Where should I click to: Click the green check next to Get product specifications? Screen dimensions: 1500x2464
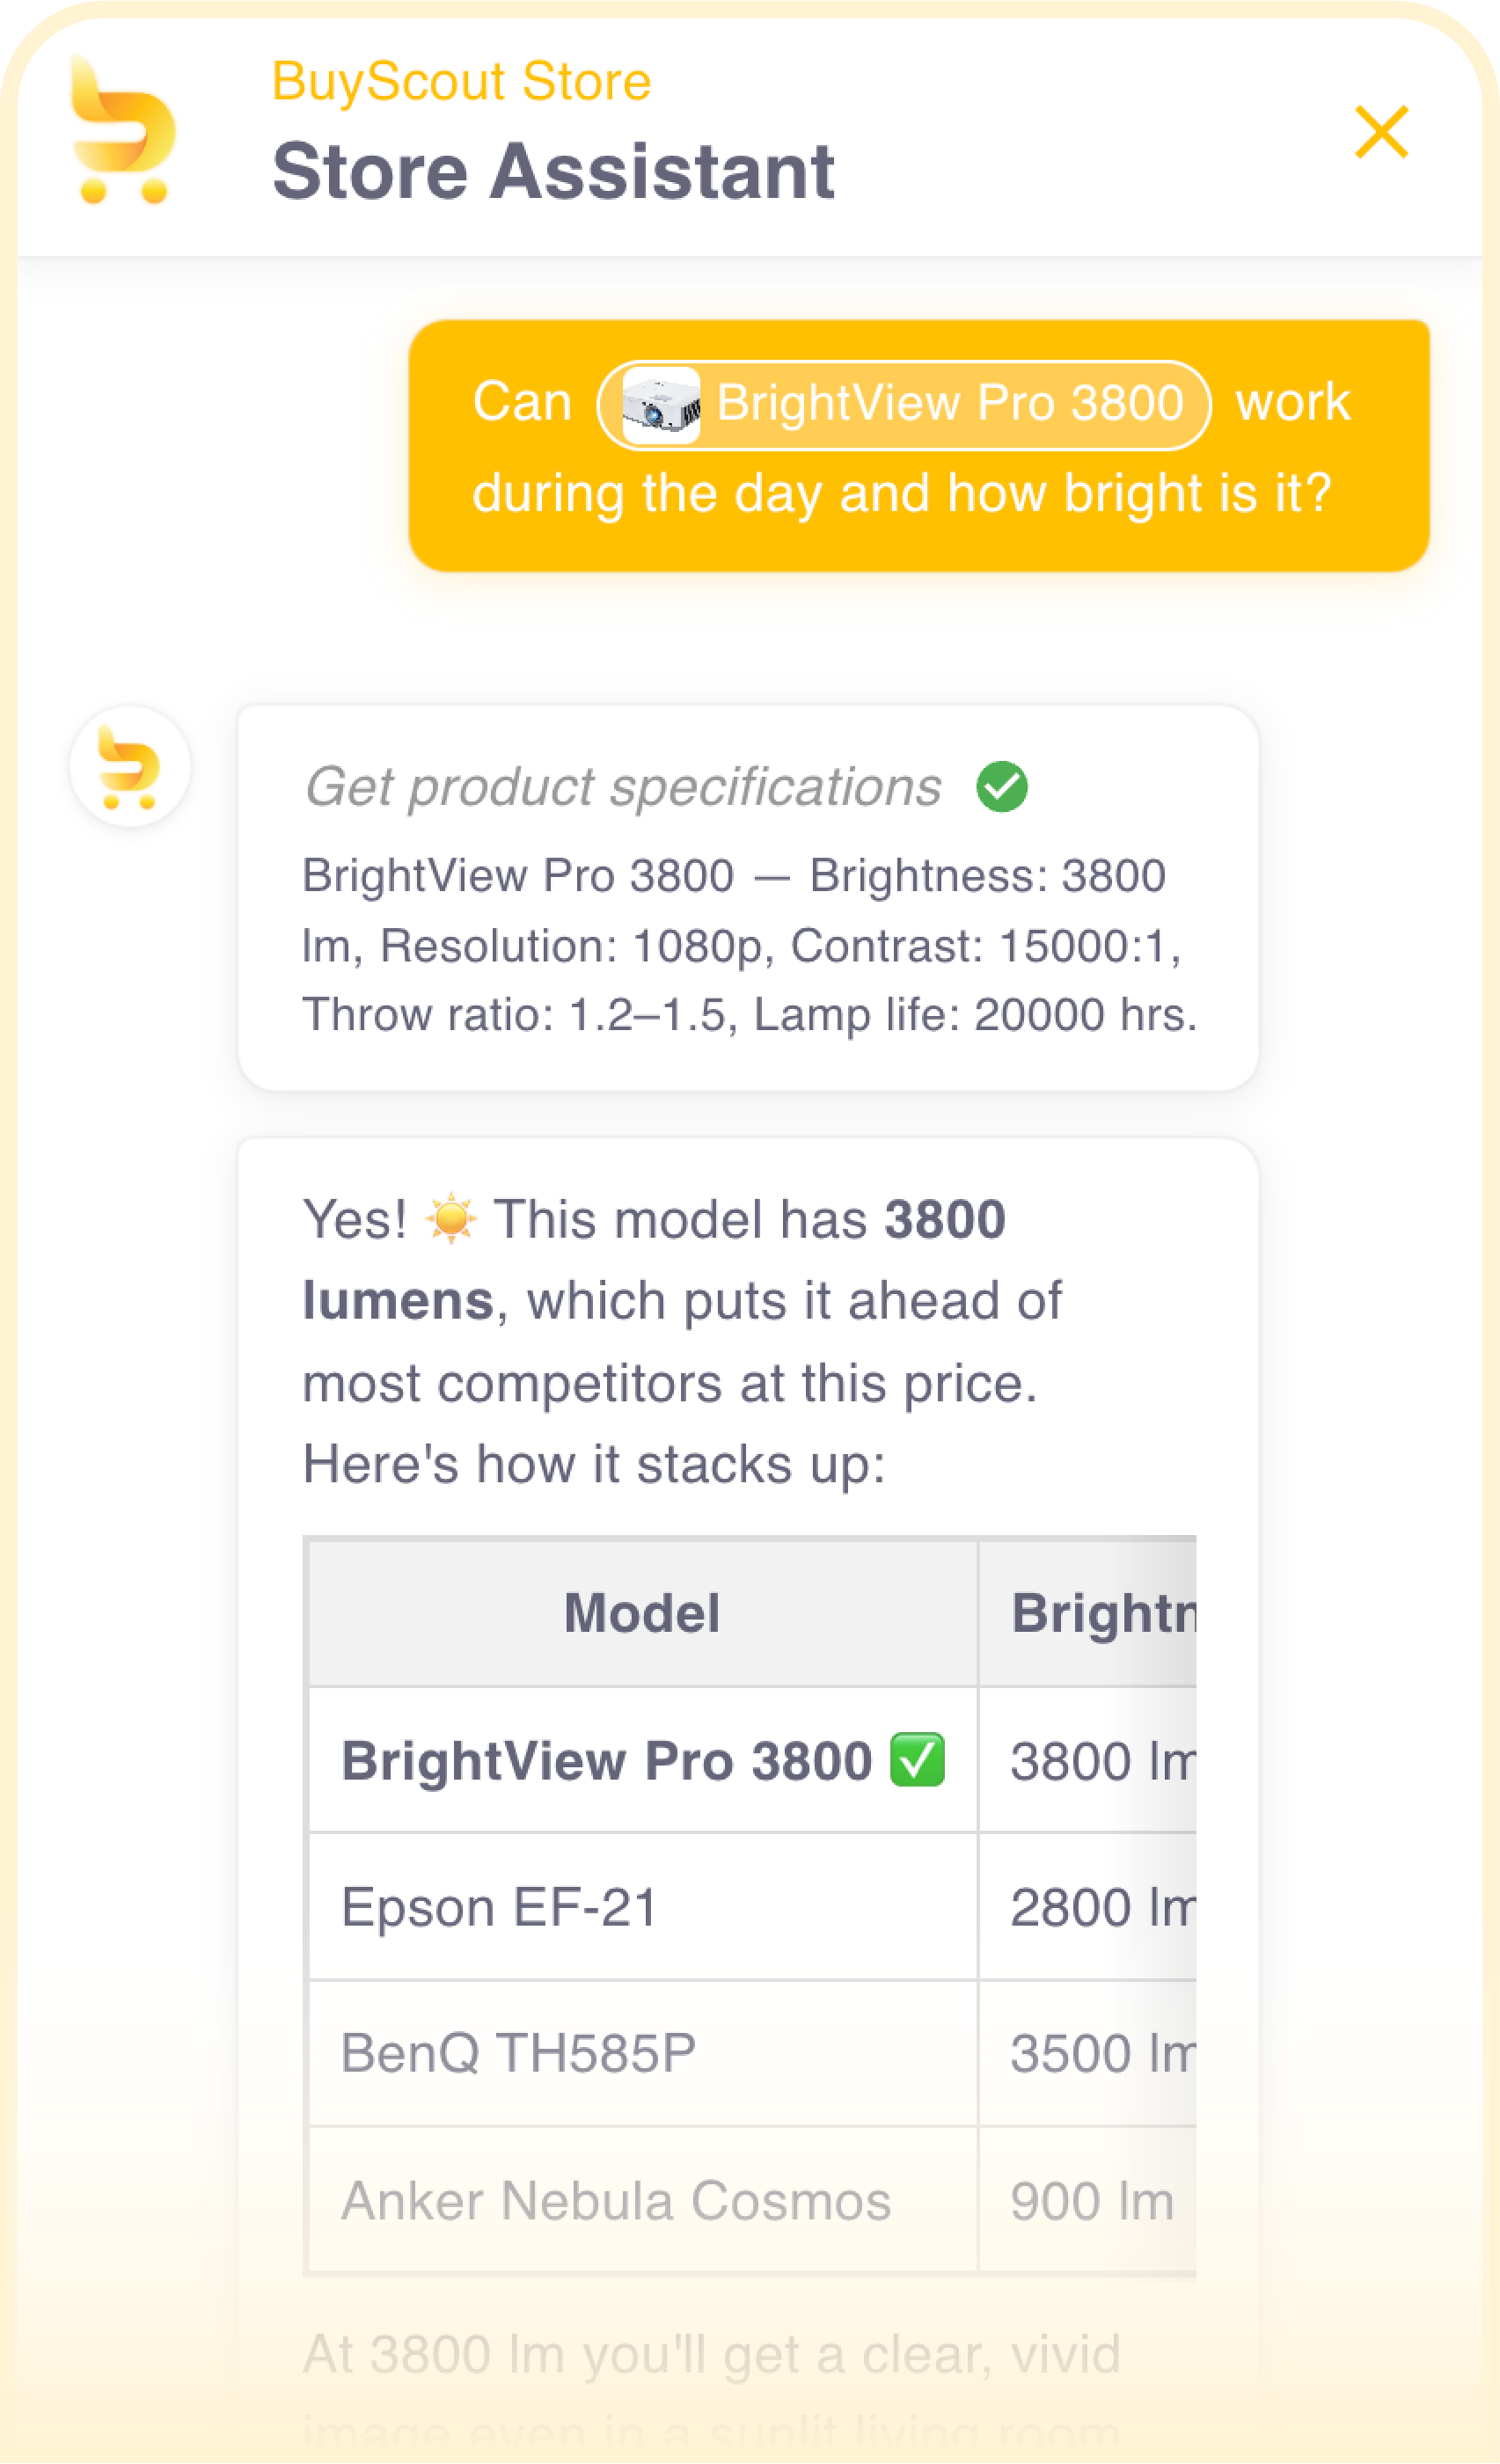[1002, 786]
